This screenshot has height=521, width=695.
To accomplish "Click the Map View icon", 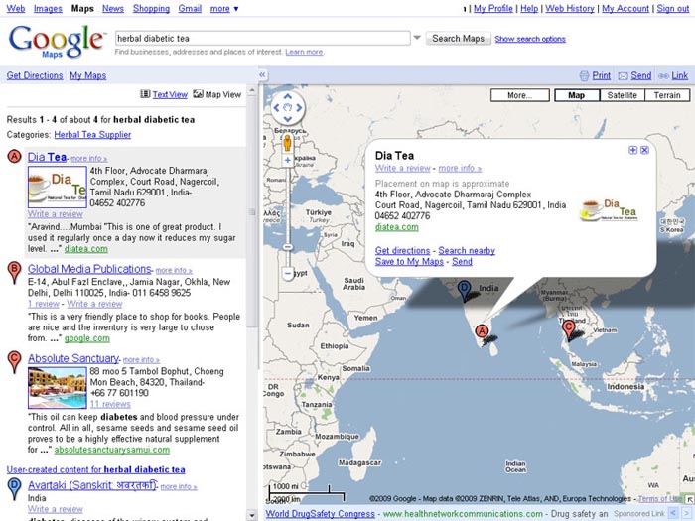I will [198, 94].
